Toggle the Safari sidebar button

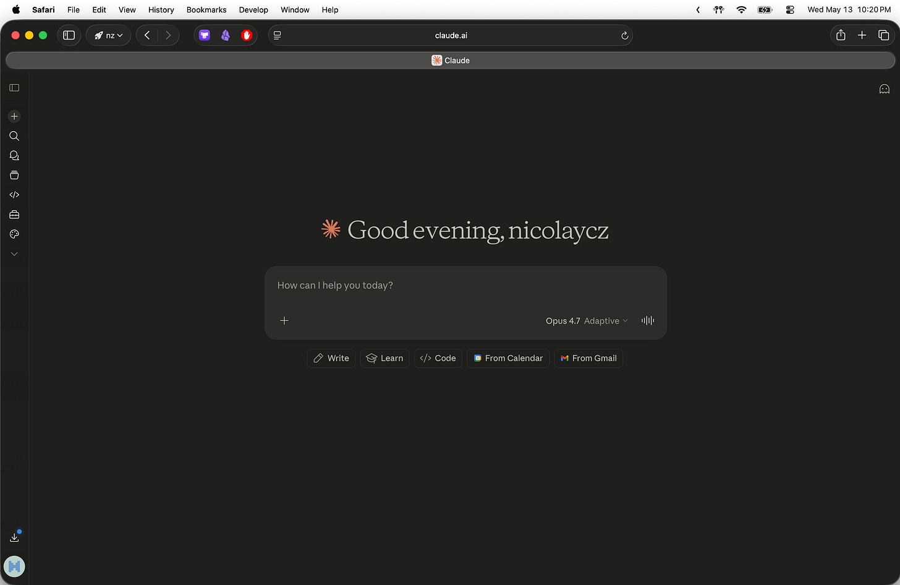(69, 35)
